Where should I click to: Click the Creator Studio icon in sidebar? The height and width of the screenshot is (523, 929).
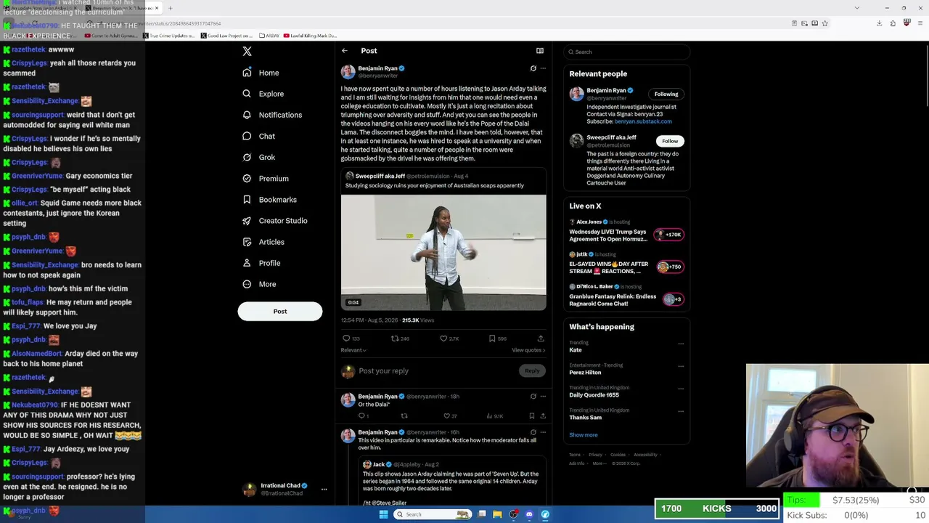click(x=247, y=221)
